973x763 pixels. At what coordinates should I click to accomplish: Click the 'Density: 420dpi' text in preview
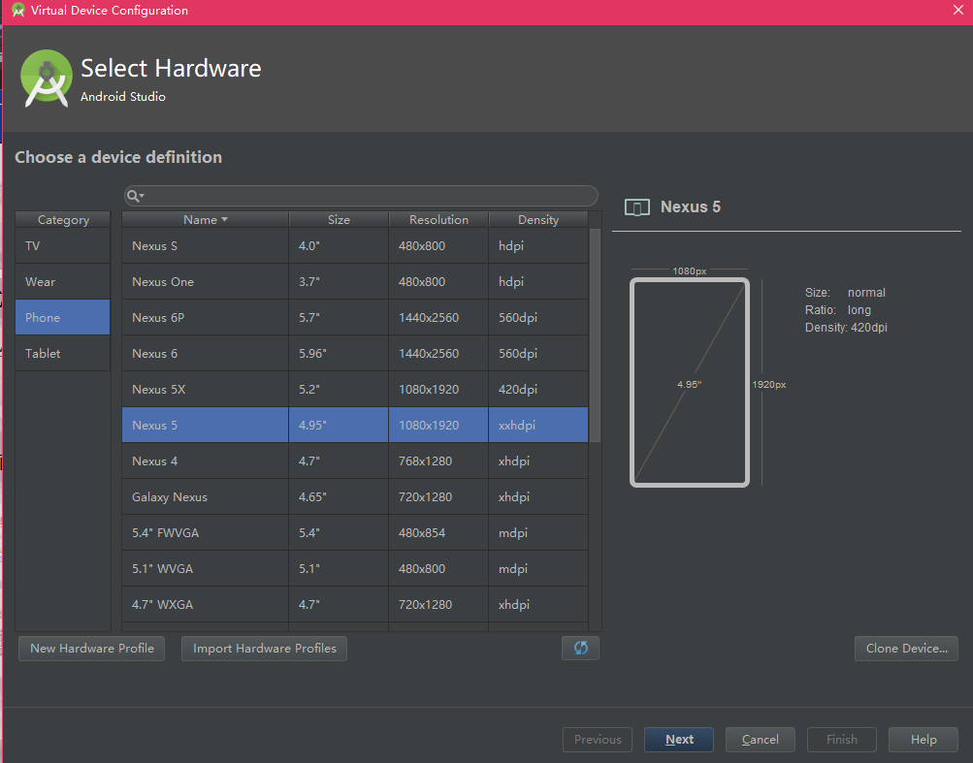pos(846,328)
